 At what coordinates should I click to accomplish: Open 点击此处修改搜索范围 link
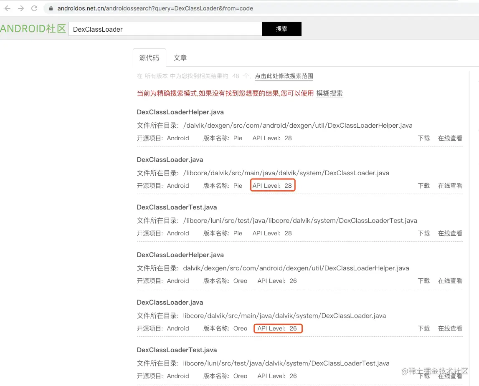pyautogui.click(x=284, y=76)
